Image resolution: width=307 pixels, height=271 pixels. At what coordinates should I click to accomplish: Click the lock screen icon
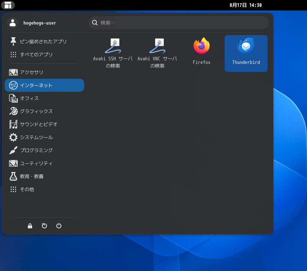[30, 226]
